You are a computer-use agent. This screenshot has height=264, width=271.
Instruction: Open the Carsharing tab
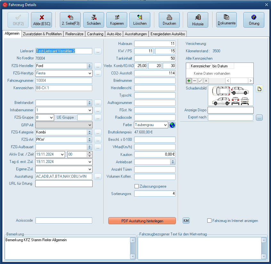click(95, 34)
